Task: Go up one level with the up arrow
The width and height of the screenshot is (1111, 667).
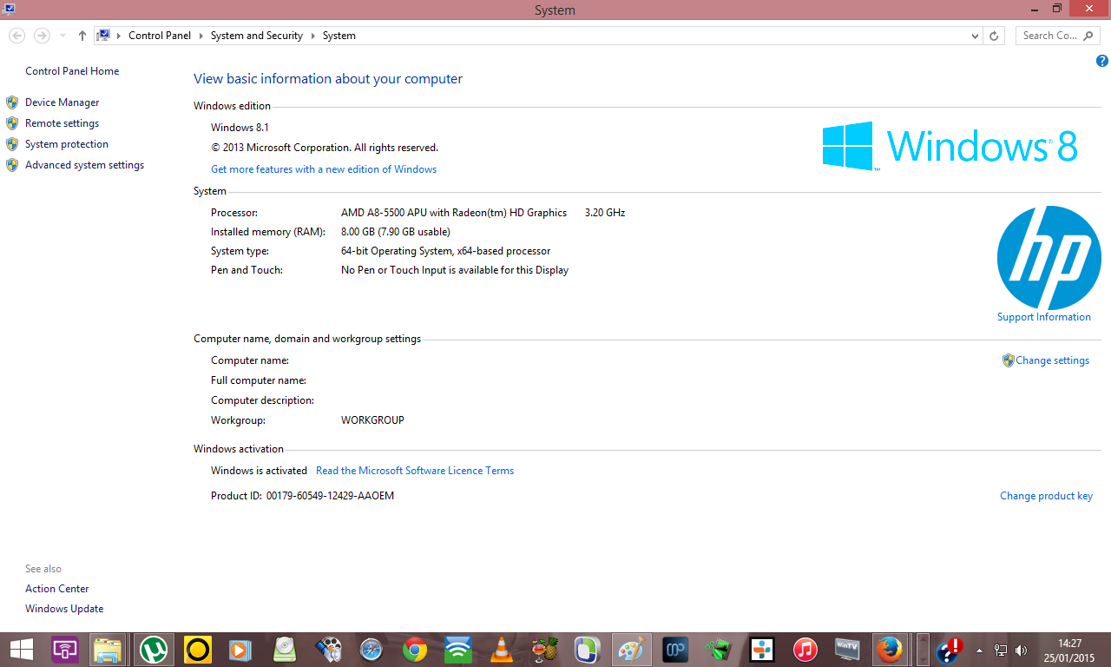Action: point(82,36)
